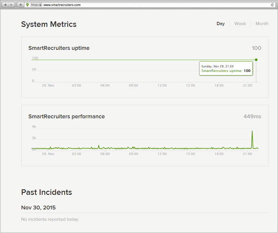
Task: Go back using the browser back arrow
Action: (5, 5)
